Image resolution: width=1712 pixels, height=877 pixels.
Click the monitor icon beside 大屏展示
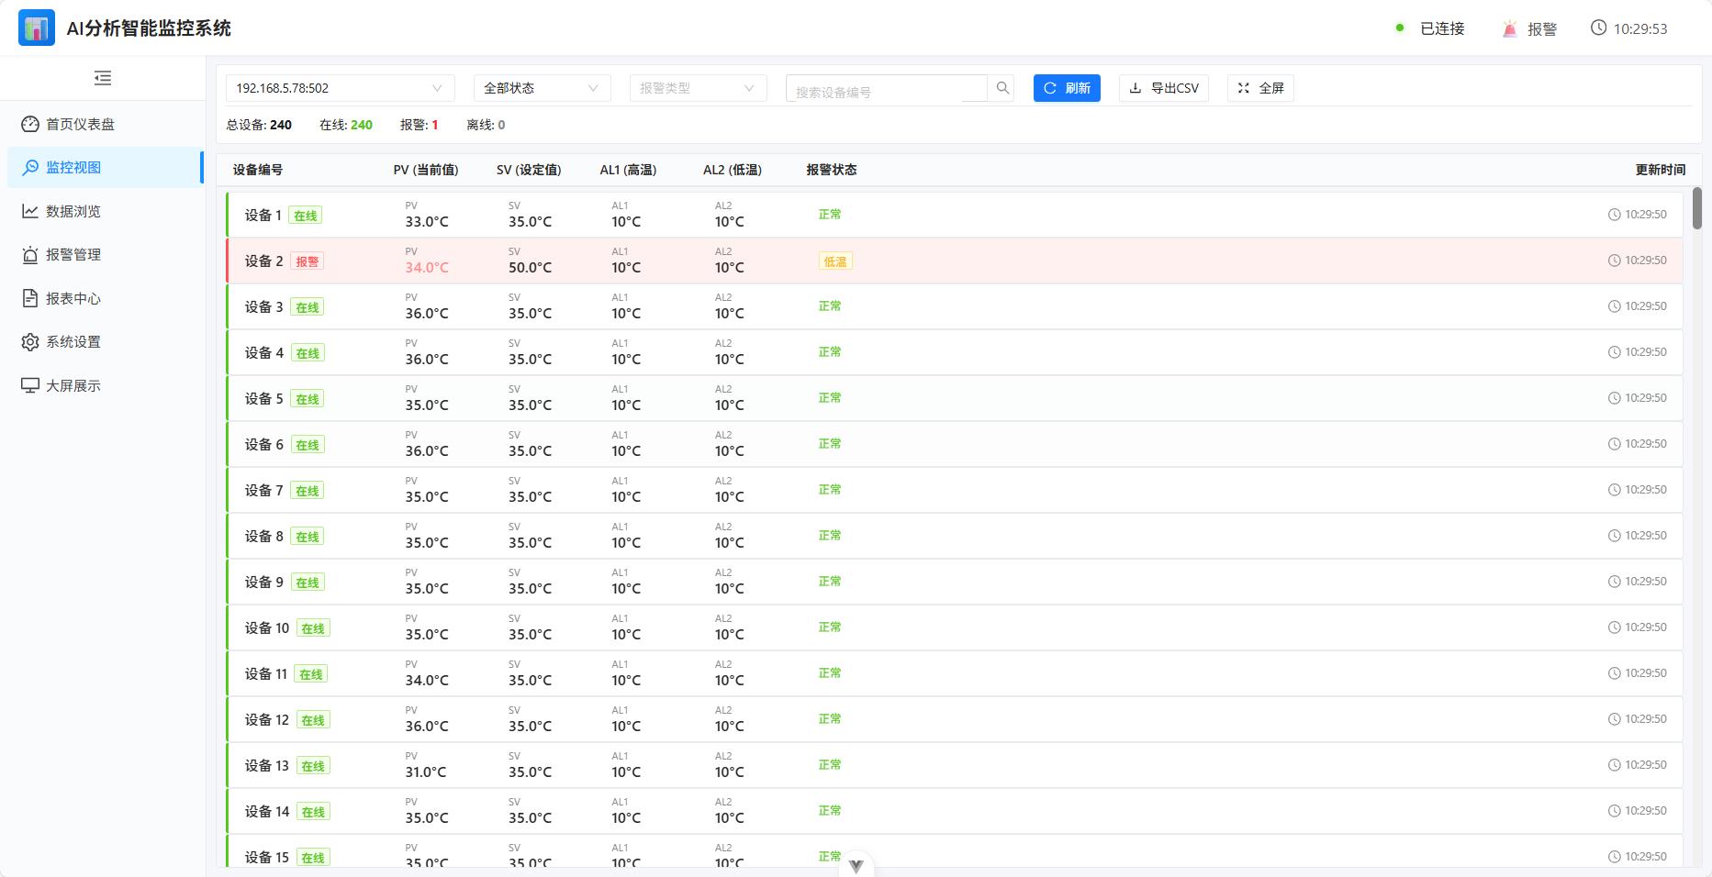pos(30,385)
